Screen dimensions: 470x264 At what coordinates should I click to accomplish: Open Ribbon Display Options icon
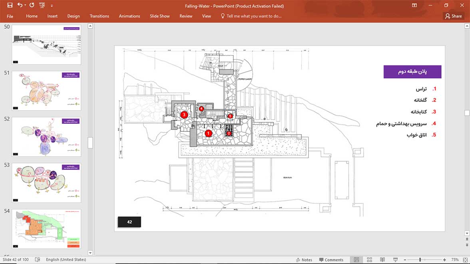click(x=414, y=5)
